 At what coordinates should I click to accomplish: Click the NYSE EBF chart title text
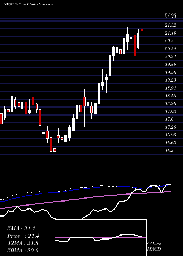(28, 4)
